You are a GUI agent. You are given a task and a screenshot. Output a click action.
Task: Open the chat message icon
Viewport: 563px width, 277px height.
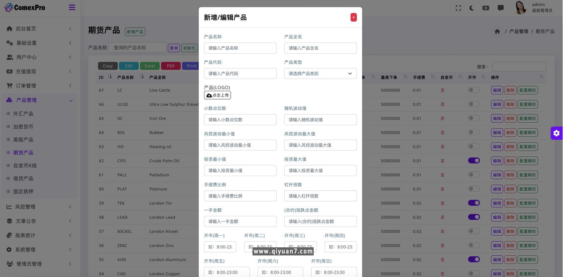[x=500, y=8]
